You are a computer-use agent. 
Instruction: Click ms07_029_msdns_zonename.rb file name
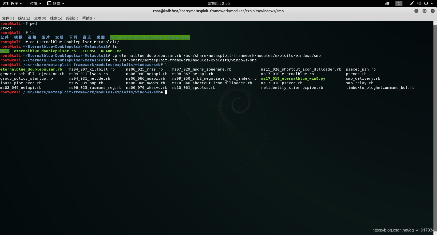point(202,69)
